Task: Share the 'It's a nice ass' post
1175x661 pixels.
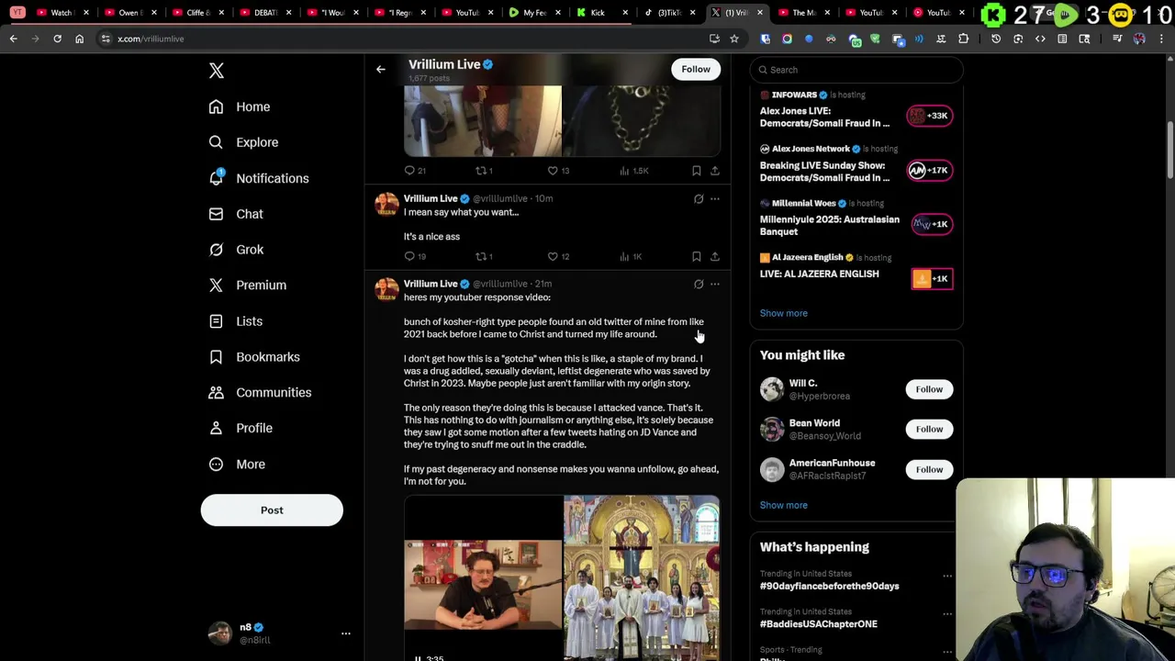Action: tap(715, 256)
